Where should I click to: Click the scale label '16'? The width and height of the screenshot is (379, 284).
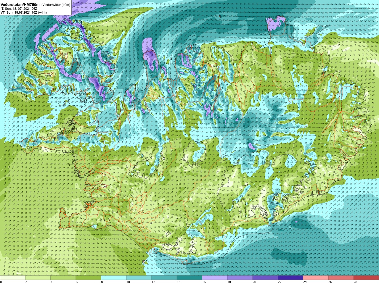[204, 282]
